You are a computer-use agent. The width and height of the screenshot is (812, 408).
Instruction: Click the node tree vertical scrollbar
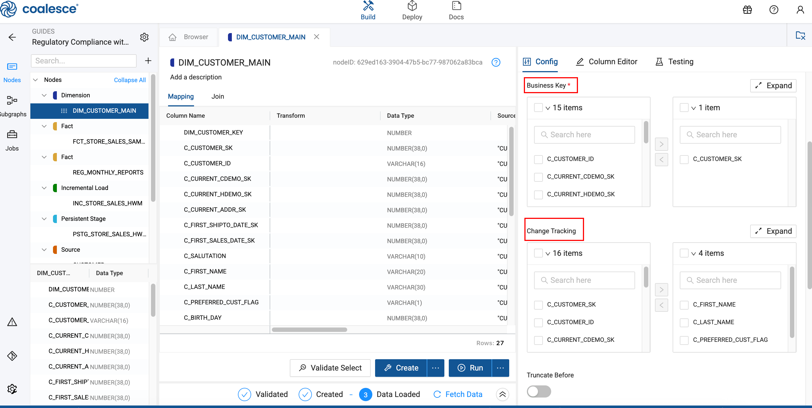[153, 138]
